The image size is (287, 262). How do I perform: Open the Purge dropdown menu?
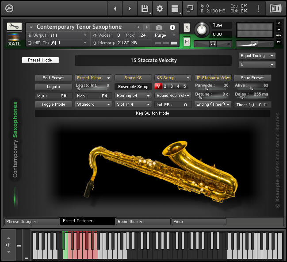(165, 35)
